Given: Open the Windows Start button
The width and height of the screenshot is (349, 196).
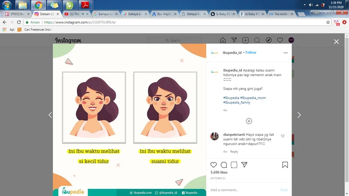Looking at the screenshot, I should [7, 5].
